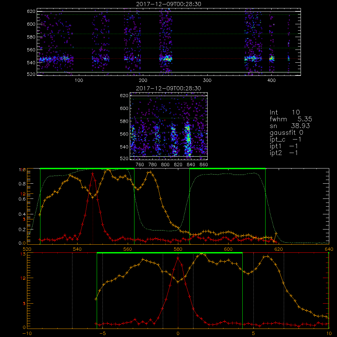Click x-axis label 0 in bottom plot
Viewport: 337px width, 337px height.
pos(178,333)
